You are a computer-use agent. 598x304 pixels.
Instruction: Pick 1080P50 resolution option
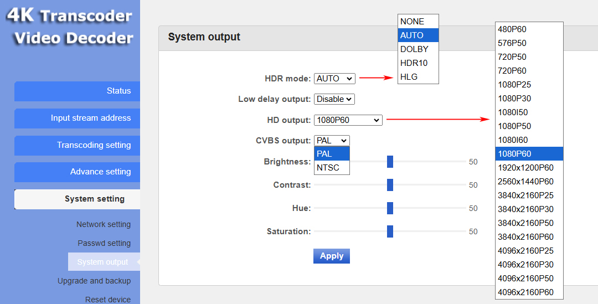coord(529,126)
